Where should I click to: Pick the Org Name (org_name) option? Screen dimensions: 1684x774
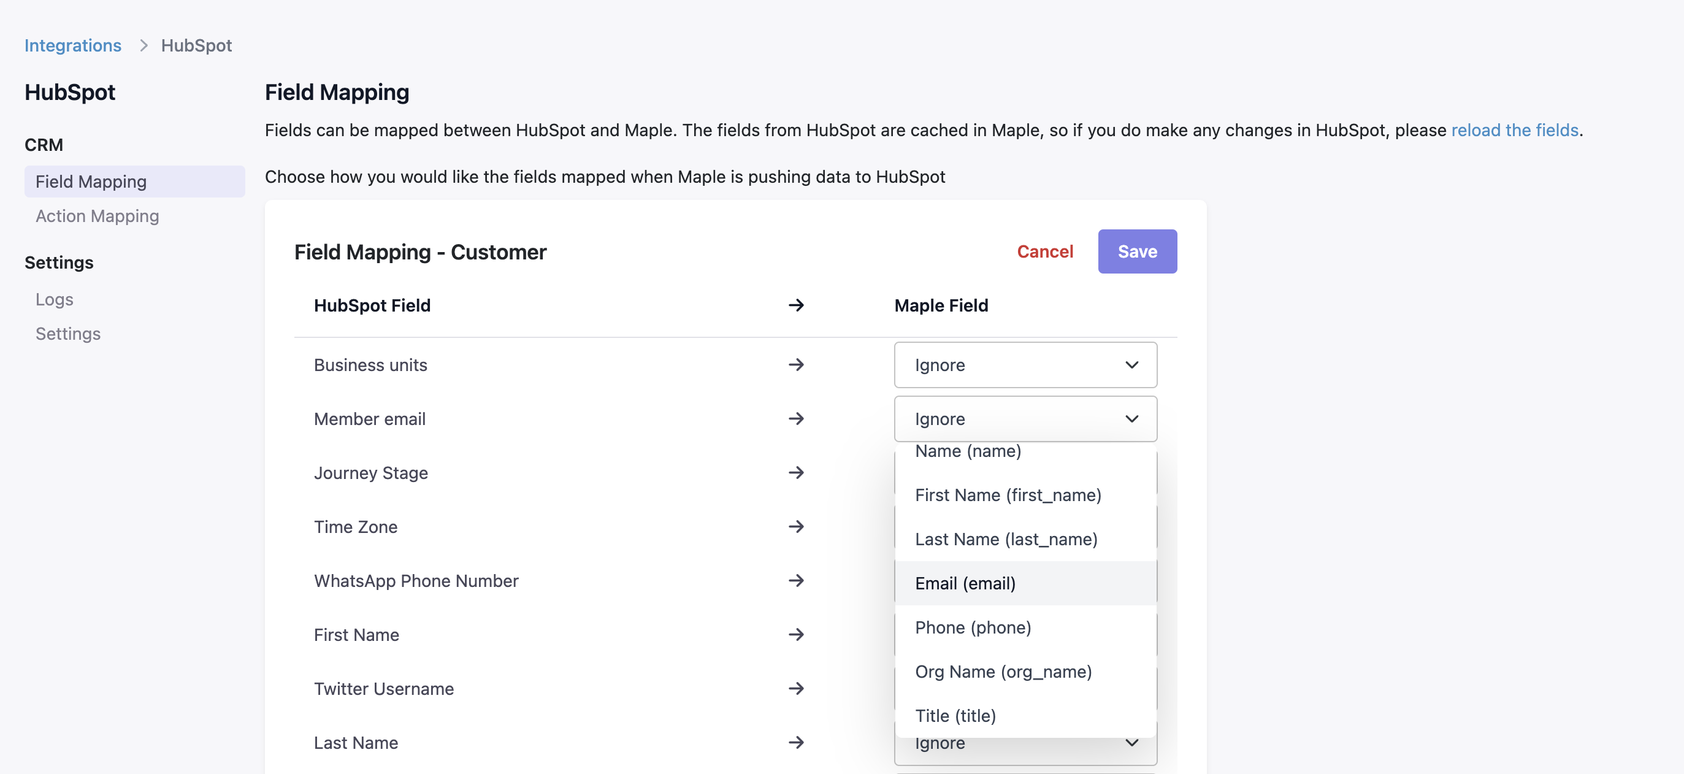(x=1003, y=672)
